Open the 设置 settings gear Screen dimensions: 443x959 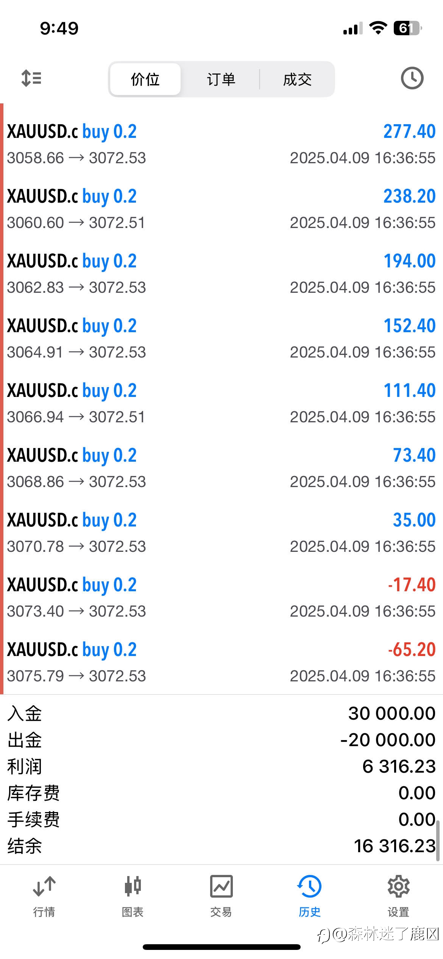[398, 896]
